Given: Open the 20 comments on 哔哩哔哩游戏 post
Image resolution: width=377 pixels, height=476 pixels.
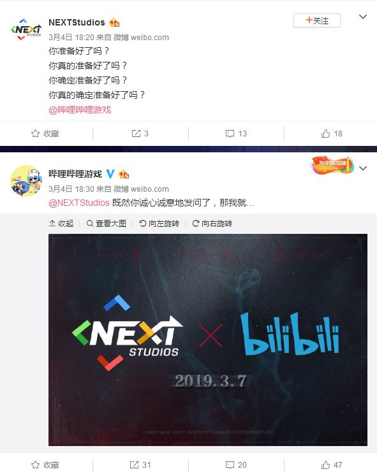Looking at the screenshot, I should (236, 465).
